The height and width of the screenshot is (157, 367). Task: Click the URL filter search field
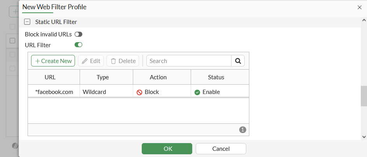coord(189,61)
